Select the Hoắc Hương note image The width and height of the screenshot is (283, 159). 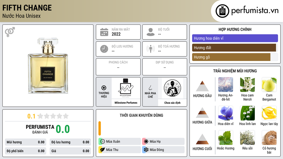click(226, 137)
